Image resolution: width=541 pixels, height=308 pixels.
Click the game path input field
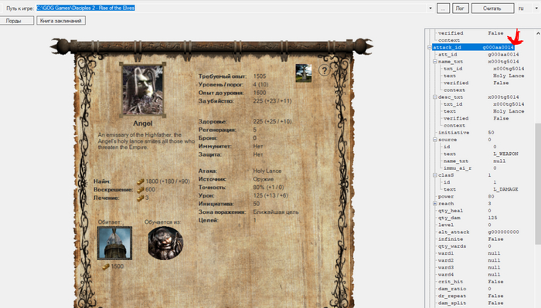231,8
